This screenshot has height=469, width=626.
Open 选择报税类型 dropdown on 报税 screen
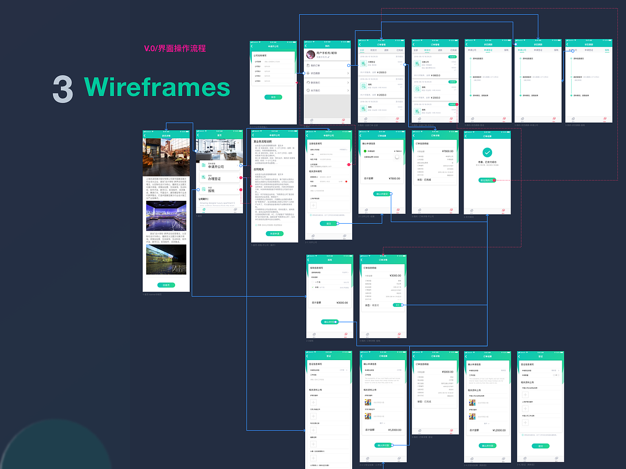point(345,273)
